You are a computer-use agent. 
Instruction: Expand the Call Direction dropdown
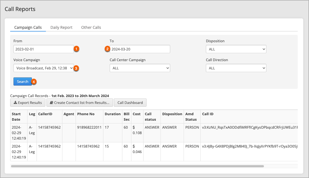tap(236, 68)
